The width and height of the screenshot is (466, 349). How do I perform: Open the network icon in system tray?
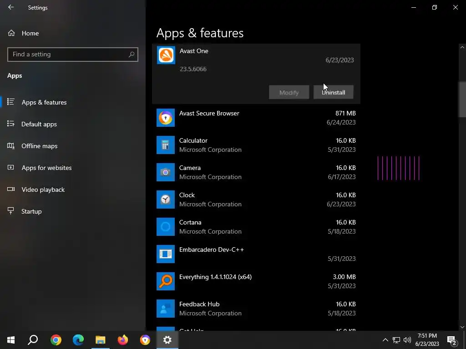pos(396,340)
